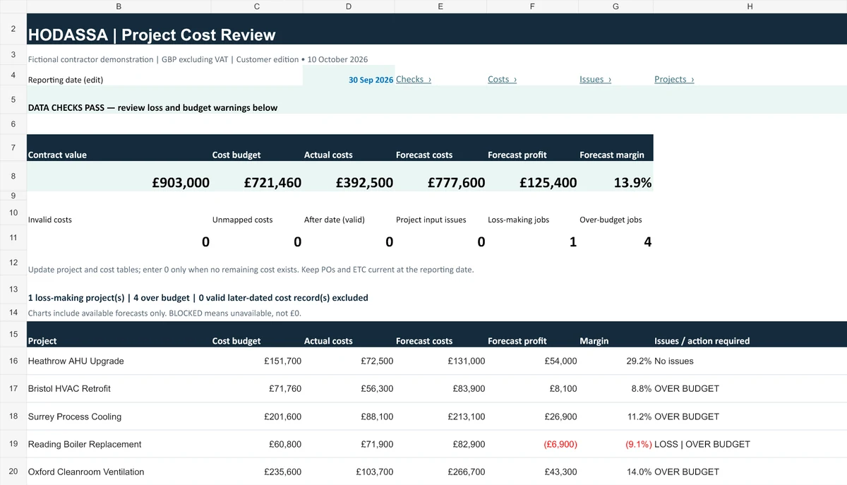The width and height of the screenshot is (847, 485).
Task: Click Surrey forecast costs £213,100
Action: point(467,417)
